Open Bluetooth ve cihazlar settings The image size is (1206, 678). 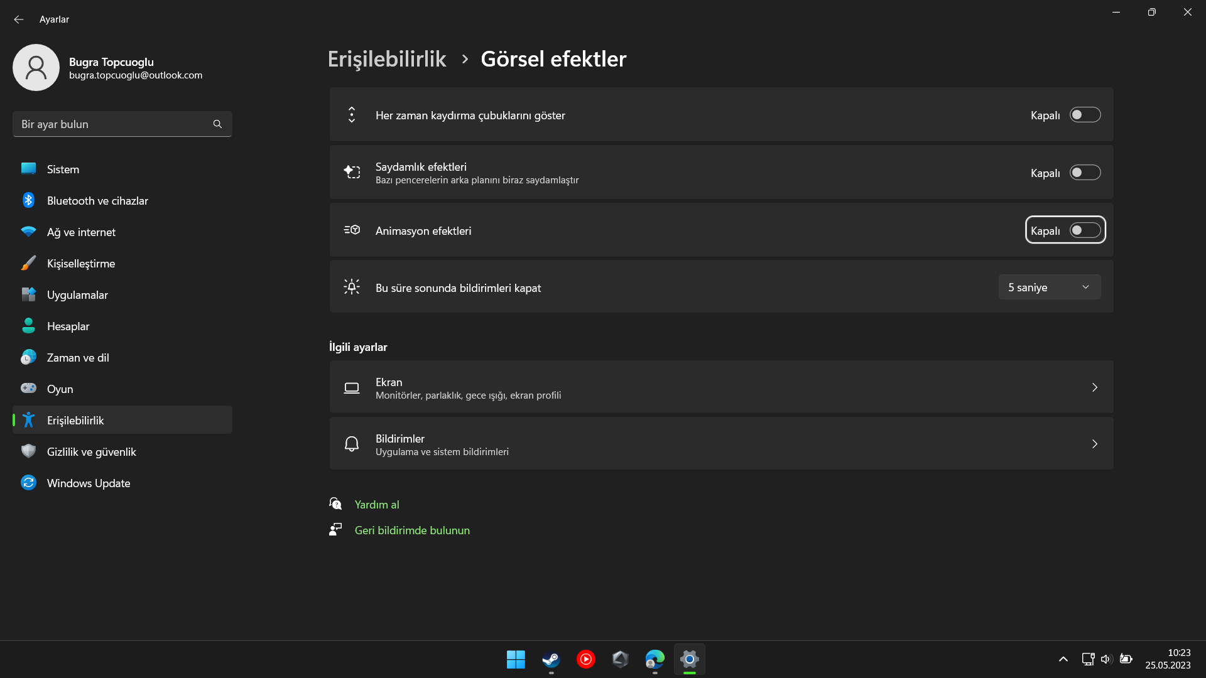pyautogui.click(x=97, y=201)
